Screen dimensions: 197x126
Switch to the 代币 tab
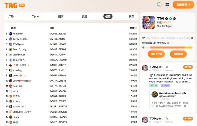131,16
